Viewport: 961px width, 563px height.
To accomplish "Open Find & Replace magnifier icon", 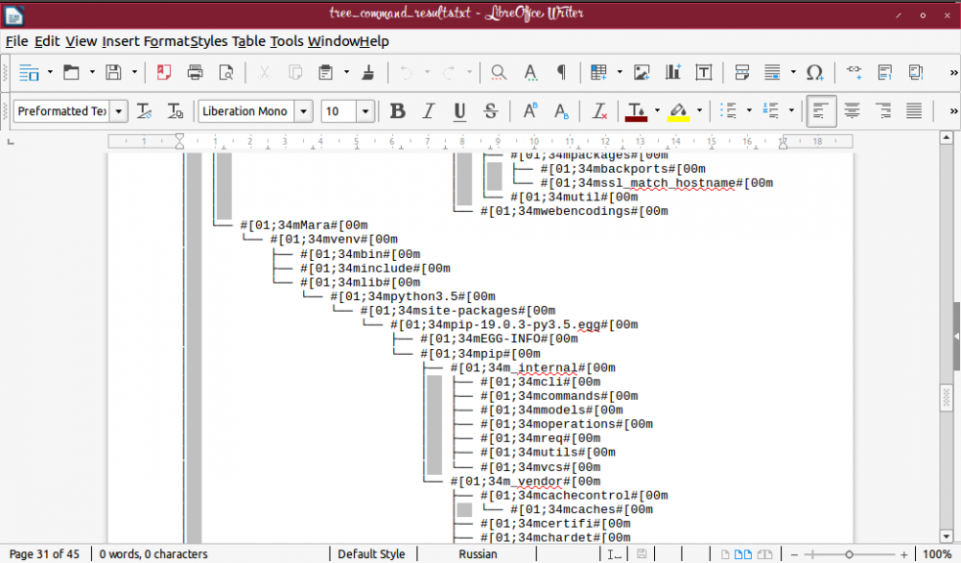I will click(499, 72).
